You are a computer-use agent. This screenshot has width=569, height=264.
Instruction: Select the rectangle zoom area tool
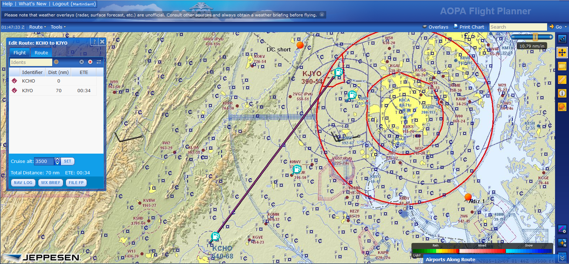click(562, 66)
